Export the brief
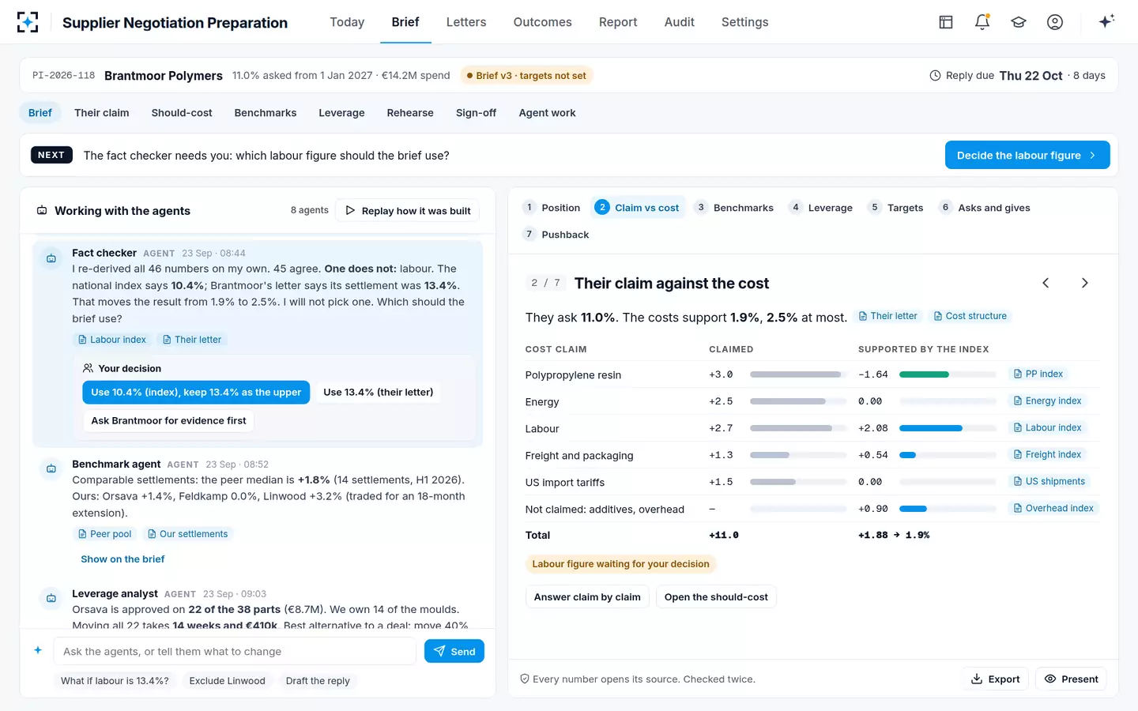Image resolution: width=1138 pixels, height=711 pixels. click(x=996, y=679)
